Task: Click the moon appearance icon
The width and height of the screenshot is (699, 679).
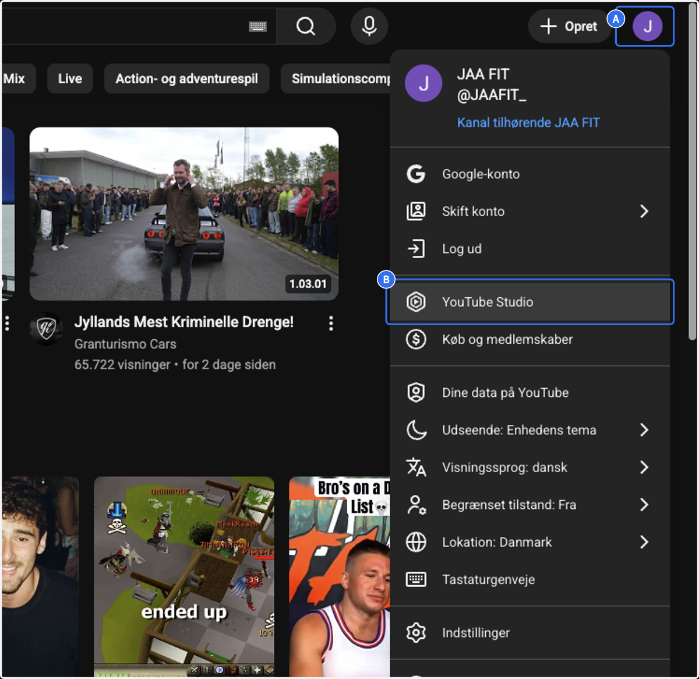Action: click(416, 430)
